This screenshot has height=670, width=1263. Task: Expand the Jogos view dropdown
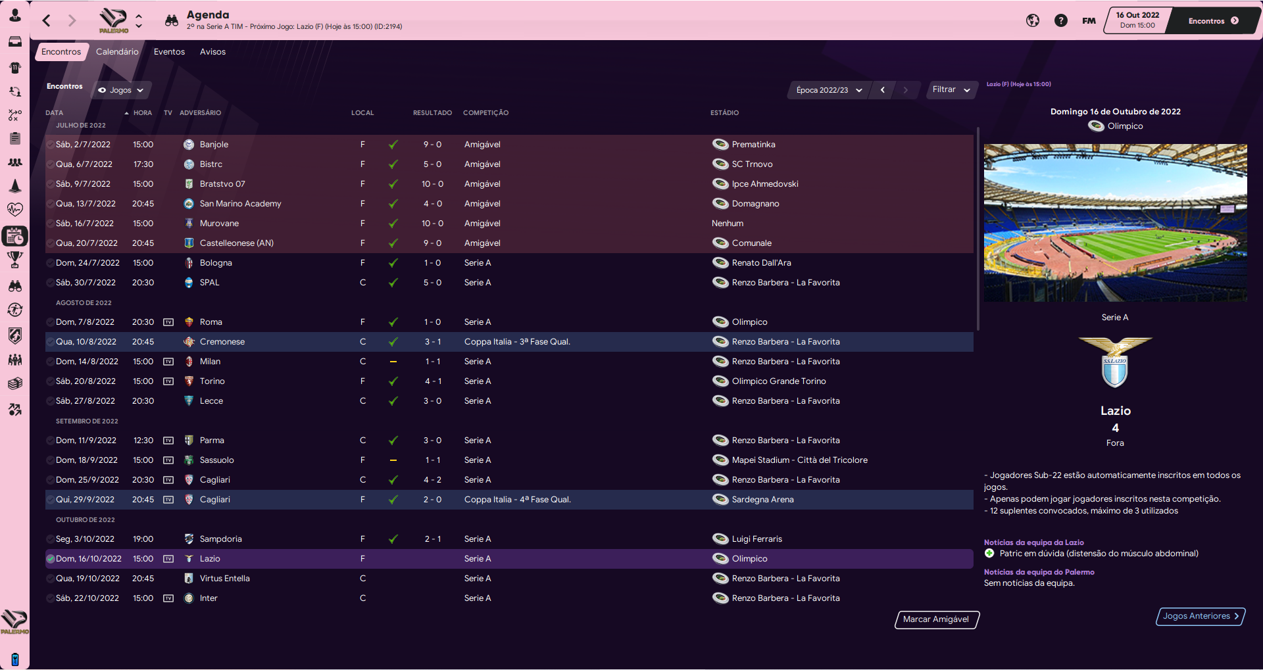(x=121, y=90)
